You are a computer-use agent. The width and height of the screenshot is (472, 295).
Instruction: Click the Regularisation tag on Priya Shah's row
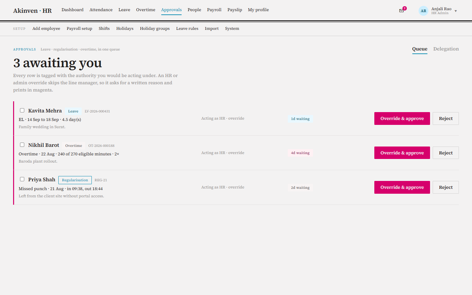(75, 180)
